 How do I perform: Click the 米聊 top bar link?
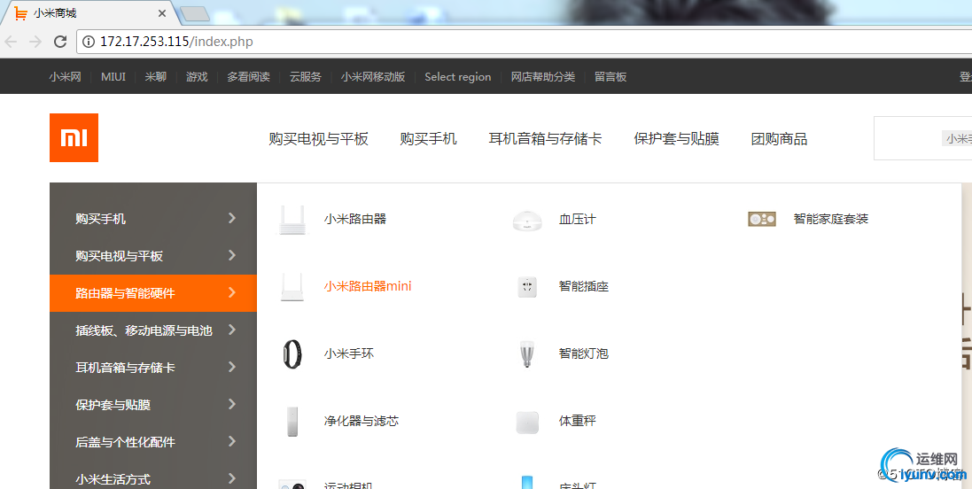156,77
